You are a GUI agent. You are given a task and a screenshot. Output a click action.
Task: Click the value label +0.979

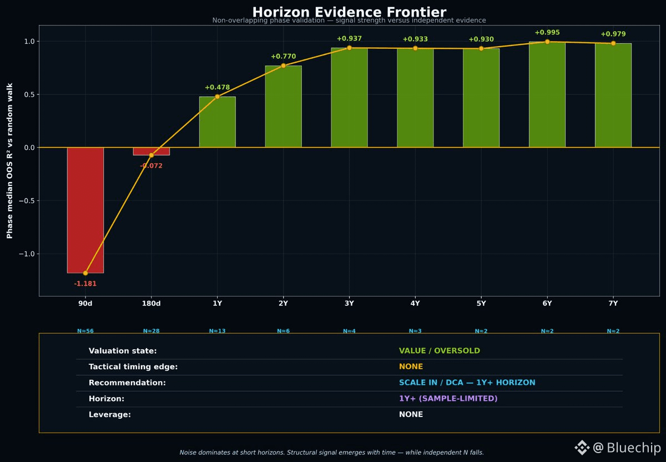click(x=613, y=34)
